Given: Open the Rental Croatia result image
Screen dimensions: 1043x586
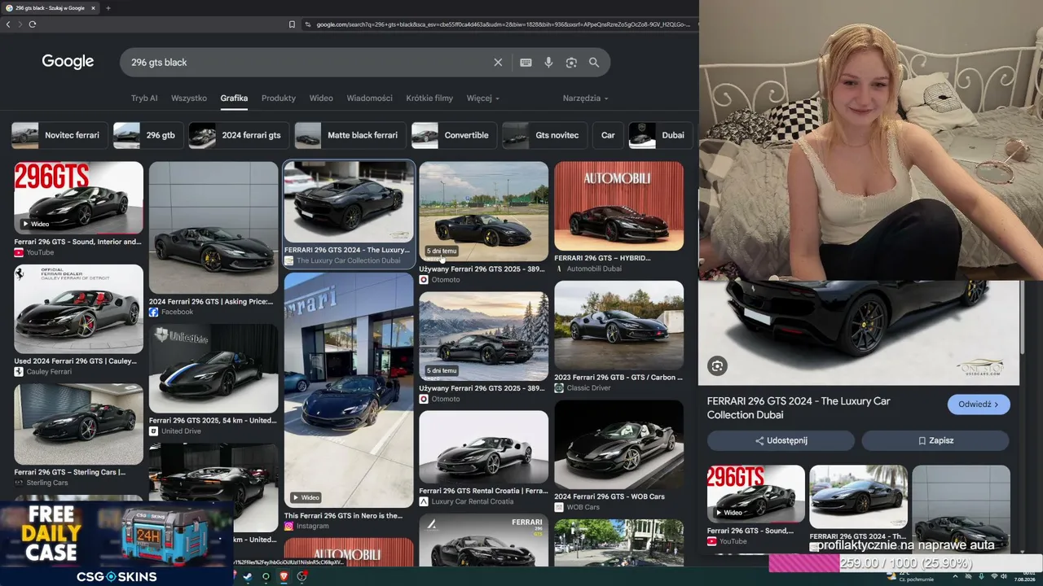Looking at the screenshot, I should (484, 447).
